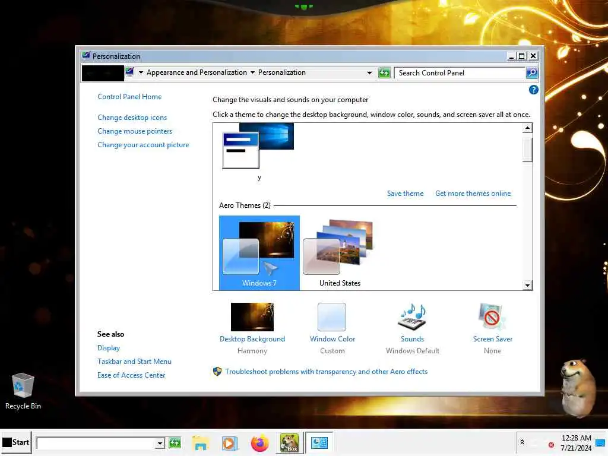Open taskbar address box dropdown
The height and width of the screenshot is (456, 608).
160,443
